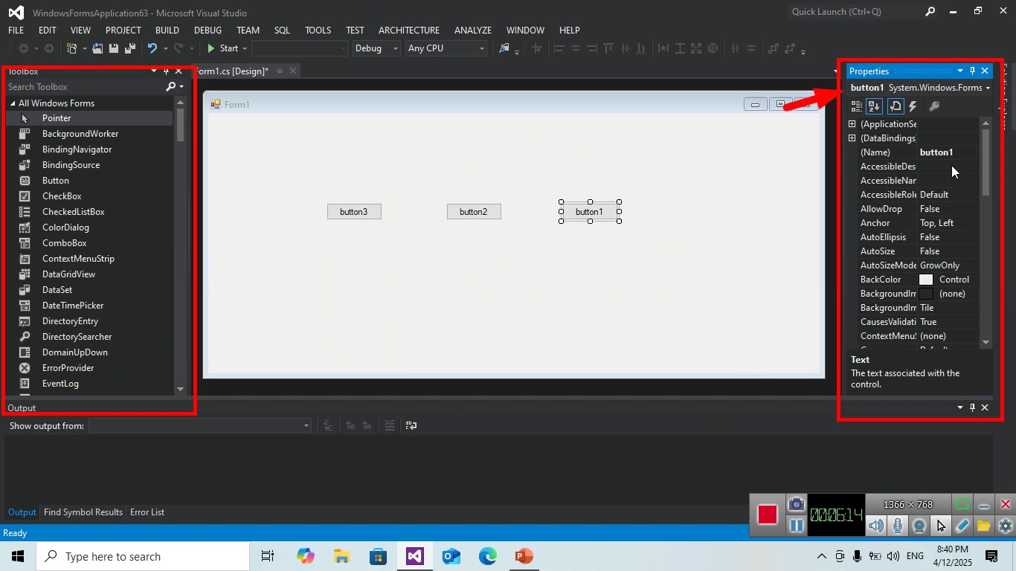Expand the (DataBindings) property node
Image resolution: width=1016 pixels, height=571 pixels.
[852, 138]
